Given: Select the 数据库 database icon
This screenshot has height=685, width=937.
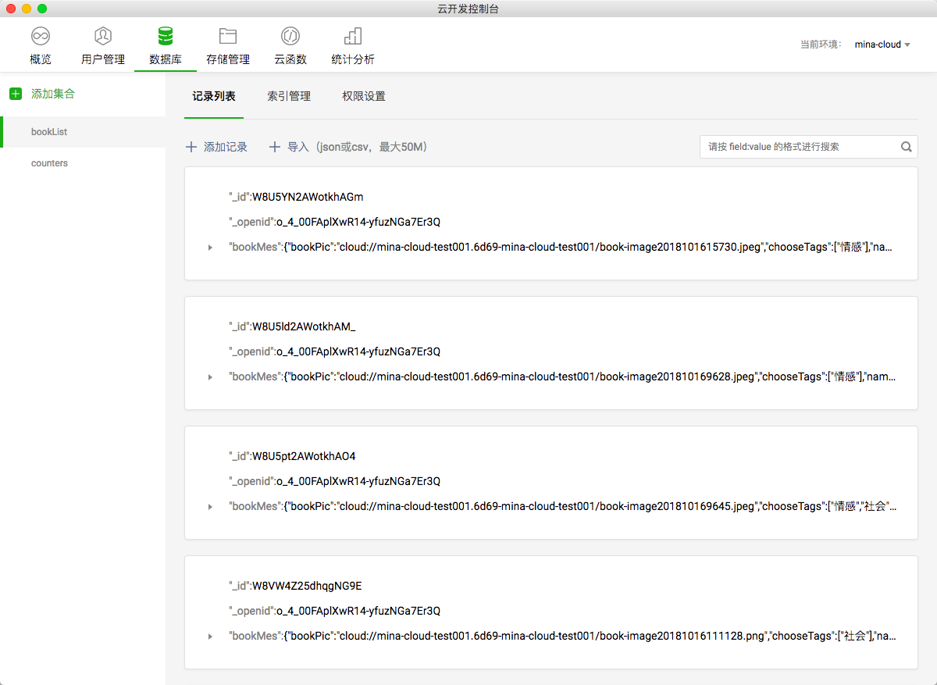Looking at the screenshot, I should point(166,36).
